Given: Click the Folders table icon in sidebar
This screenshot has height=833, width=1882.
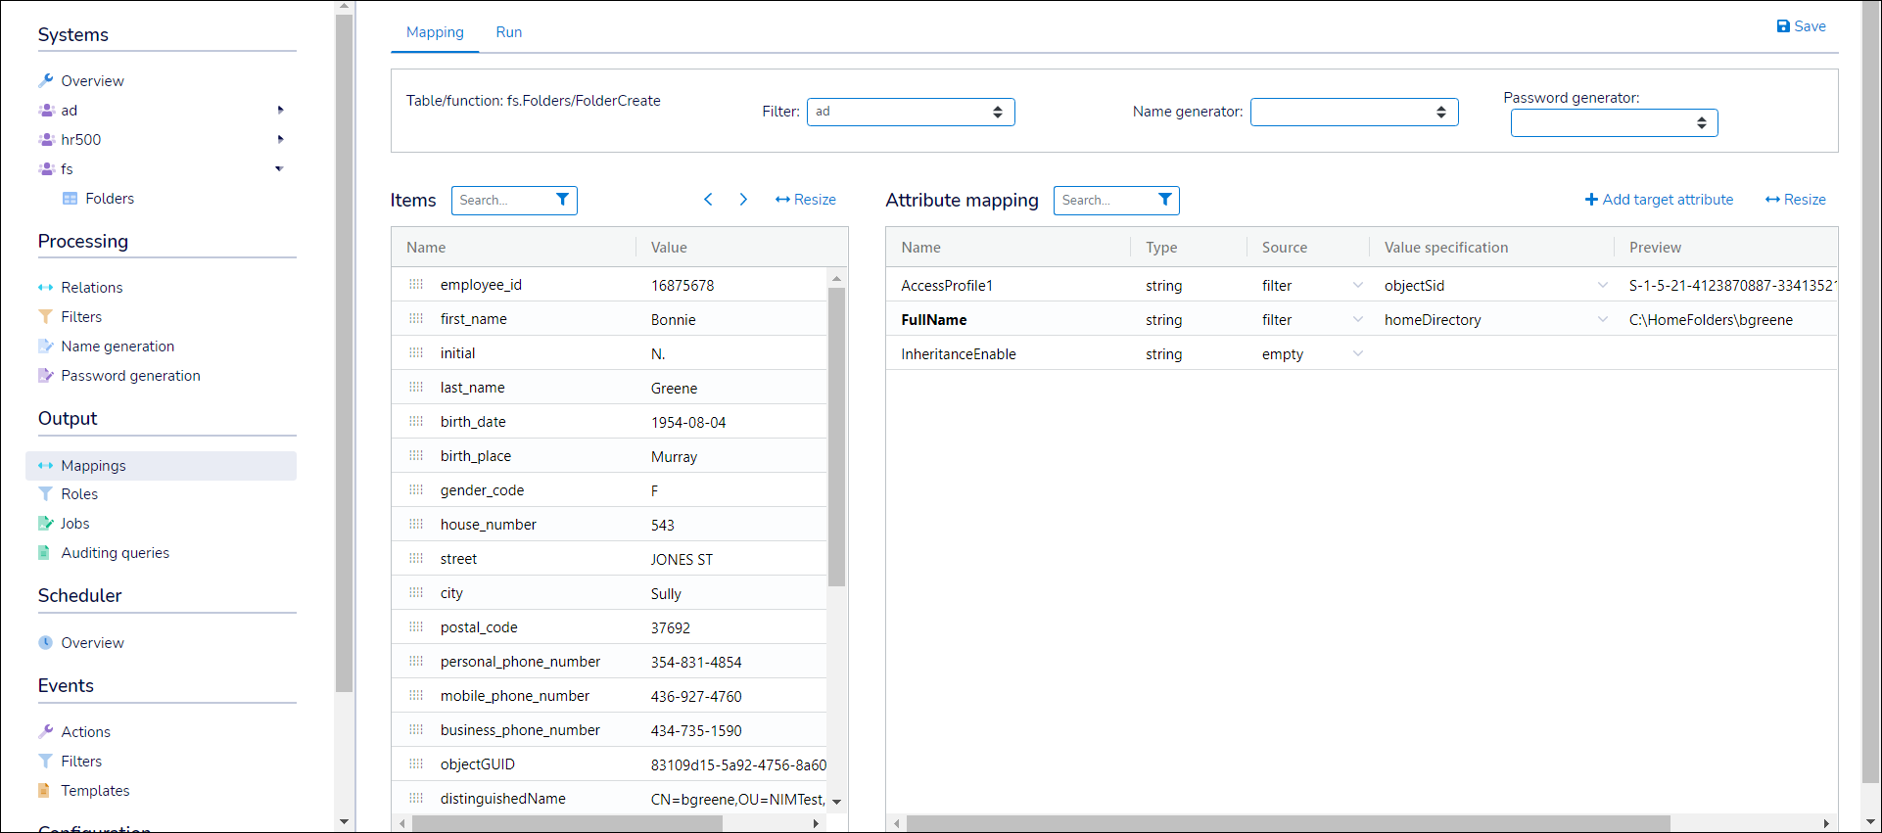Looking at the screenshot, I should (x=70, y=199).
